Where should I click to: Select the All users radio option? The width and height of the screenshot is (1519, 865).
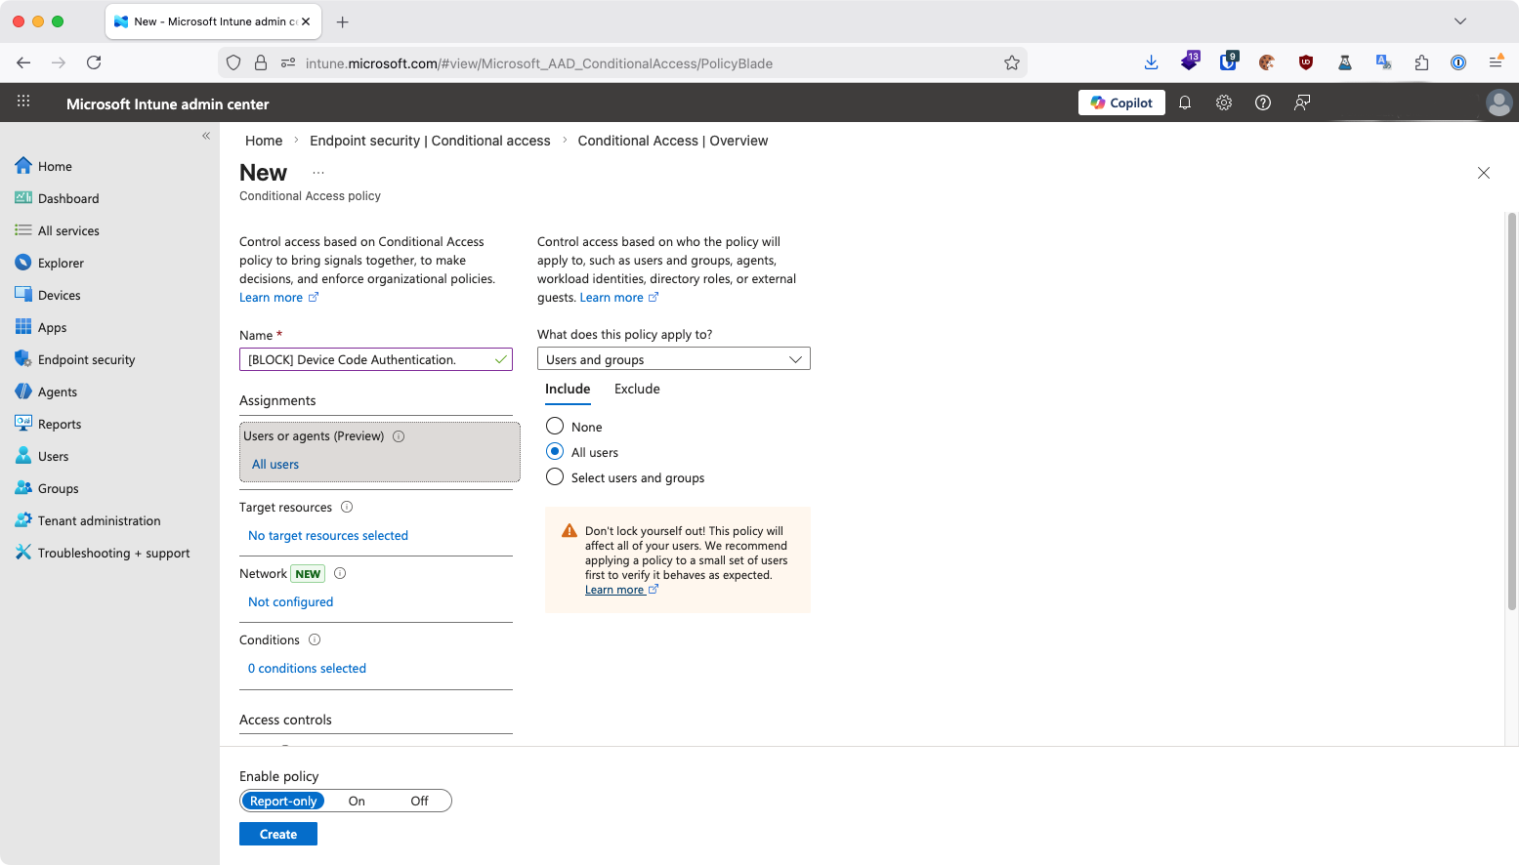[x=555, y=451]
